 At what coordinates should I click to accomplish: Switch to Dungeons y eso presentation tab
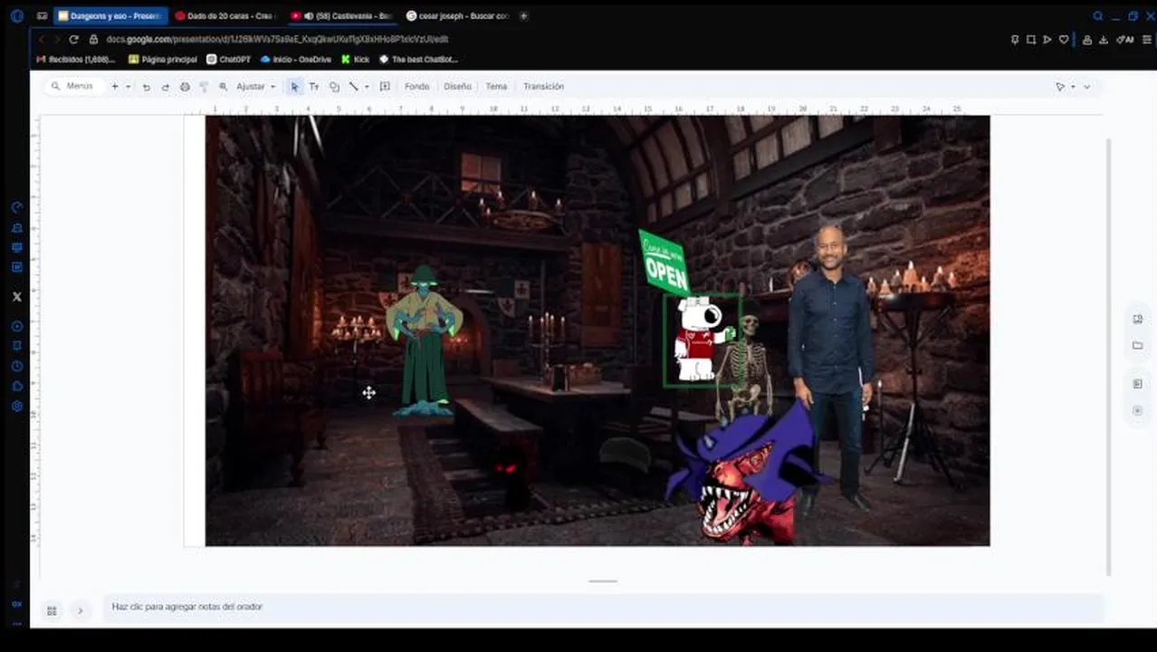[x=110, y=15]
